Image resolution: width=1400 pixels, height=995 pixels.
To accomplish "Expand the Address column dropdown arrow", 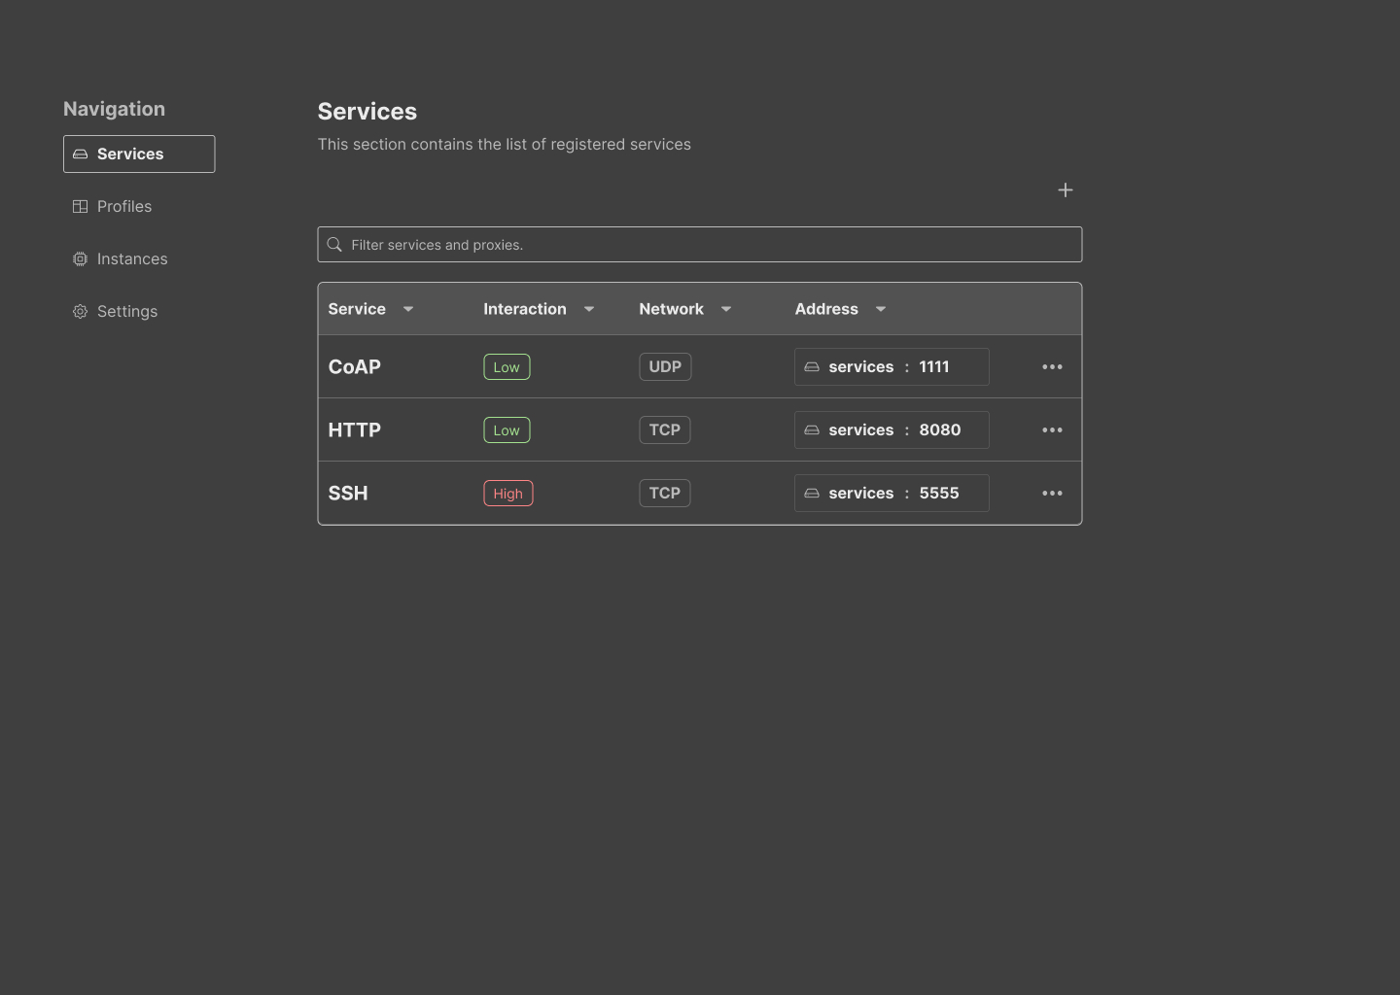I will [x=881, y=310].
